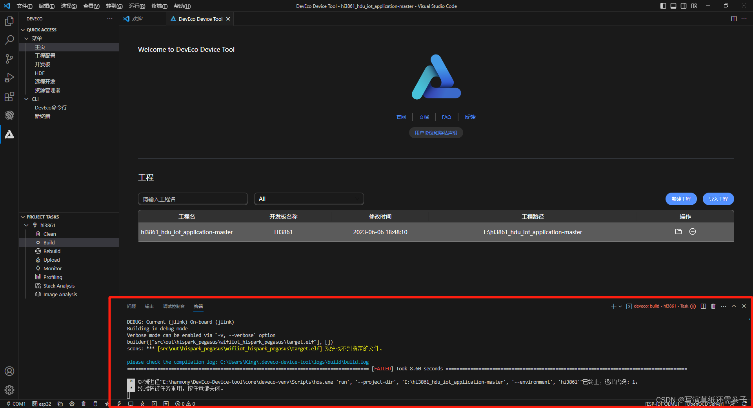753x408 pixels.
Task: Open the 查看(V) menu
Action: 91,6
